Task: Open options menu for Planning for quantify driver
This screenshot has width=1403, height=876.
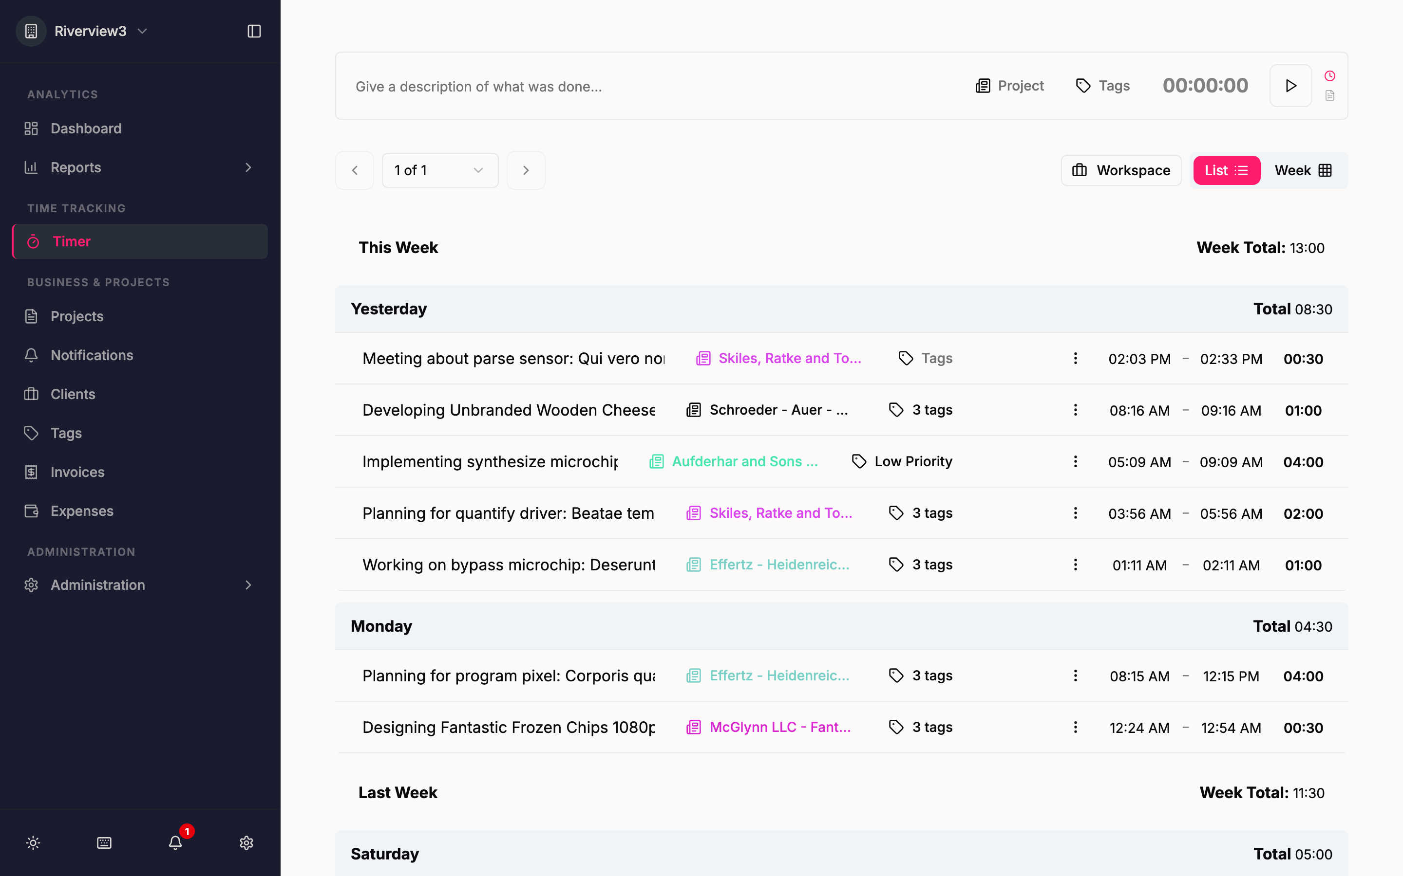Action: [x=1076, y=513]
